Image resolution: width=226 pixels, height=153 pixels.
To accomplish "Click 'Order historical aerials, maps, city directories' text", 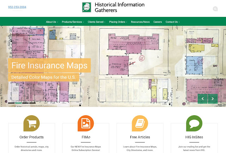I will click(x=31, y=148).
